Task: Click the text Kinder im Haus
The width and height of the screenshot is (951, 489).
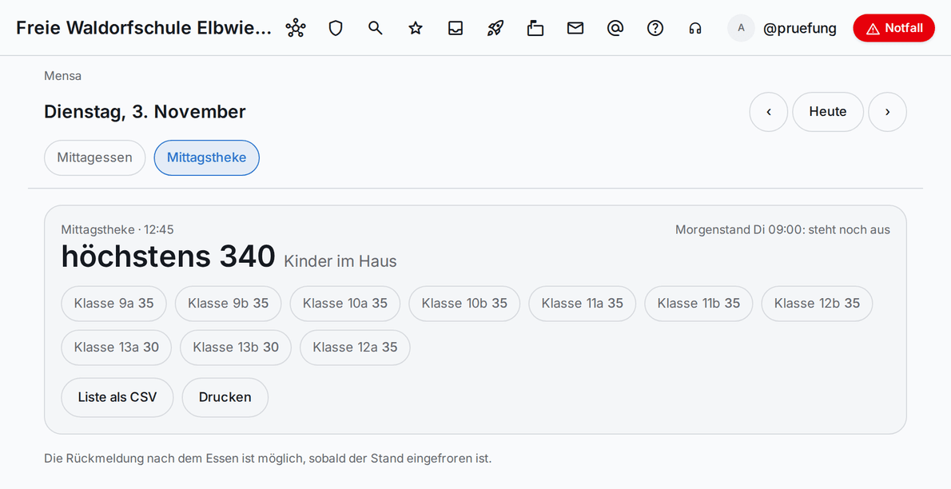Action: [x=340, y=261]
